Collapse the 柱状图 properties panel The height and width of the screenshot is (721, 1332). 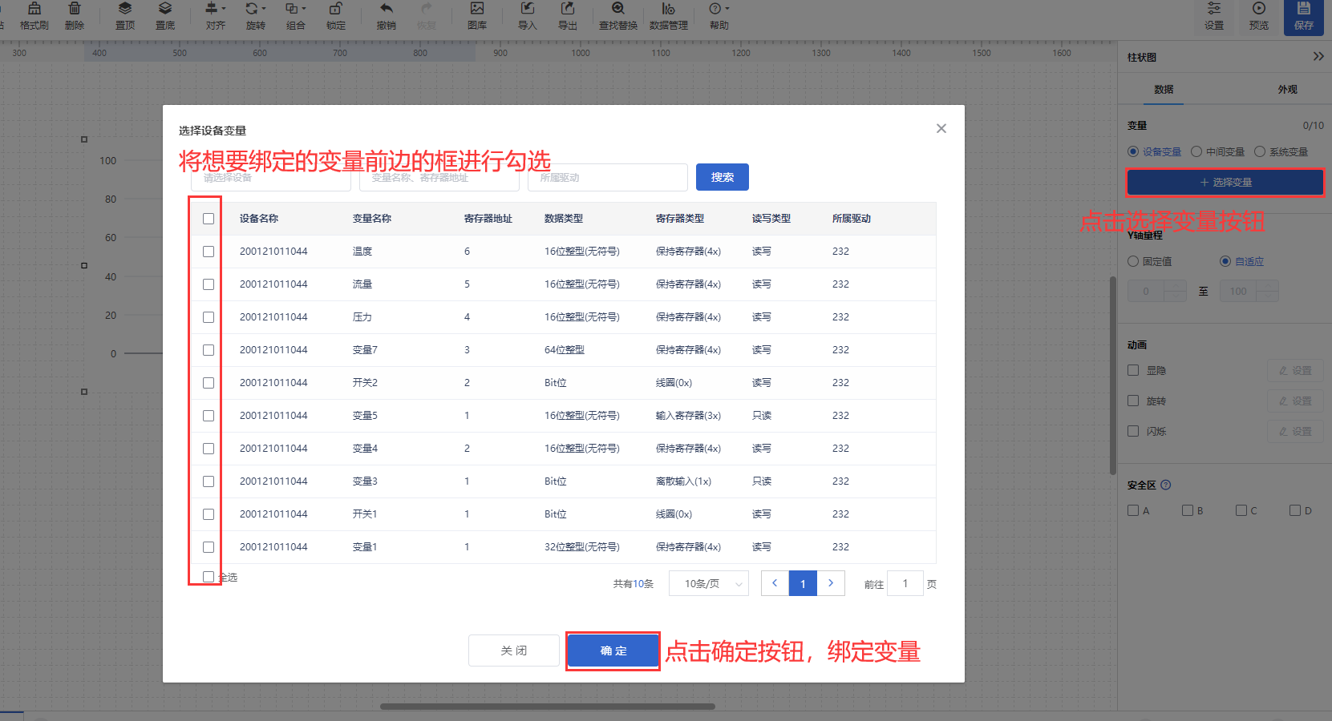(x=1318, y=57)
